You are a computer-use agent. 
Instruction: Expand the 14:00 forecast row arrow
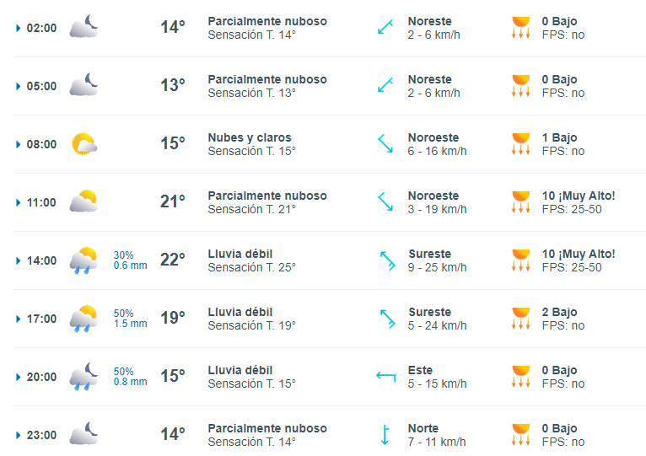18,260
